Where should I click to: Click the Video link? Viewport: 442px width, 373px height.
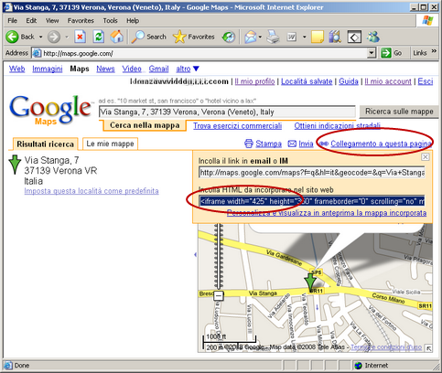coord(132,69)
